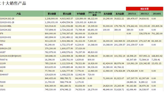
Task: Click the 本月金额 column header
Action: (120, 14)
